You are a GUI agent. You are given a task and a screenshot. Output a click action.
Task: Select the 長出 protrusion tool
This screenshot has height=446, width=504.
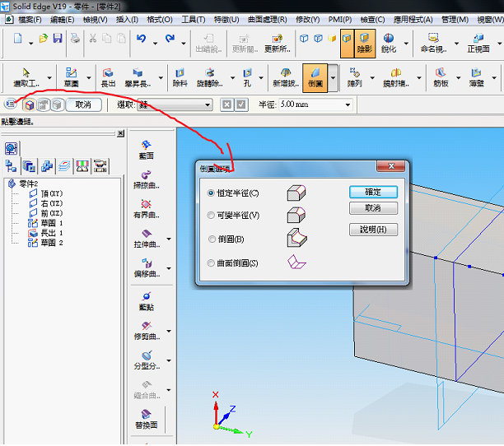[108, 78]
